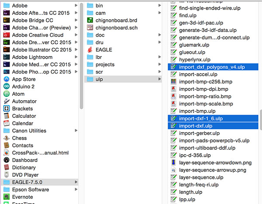262x204 pixels.
Task: Click the ulp file list scrollbar
Action: (261, 120)
